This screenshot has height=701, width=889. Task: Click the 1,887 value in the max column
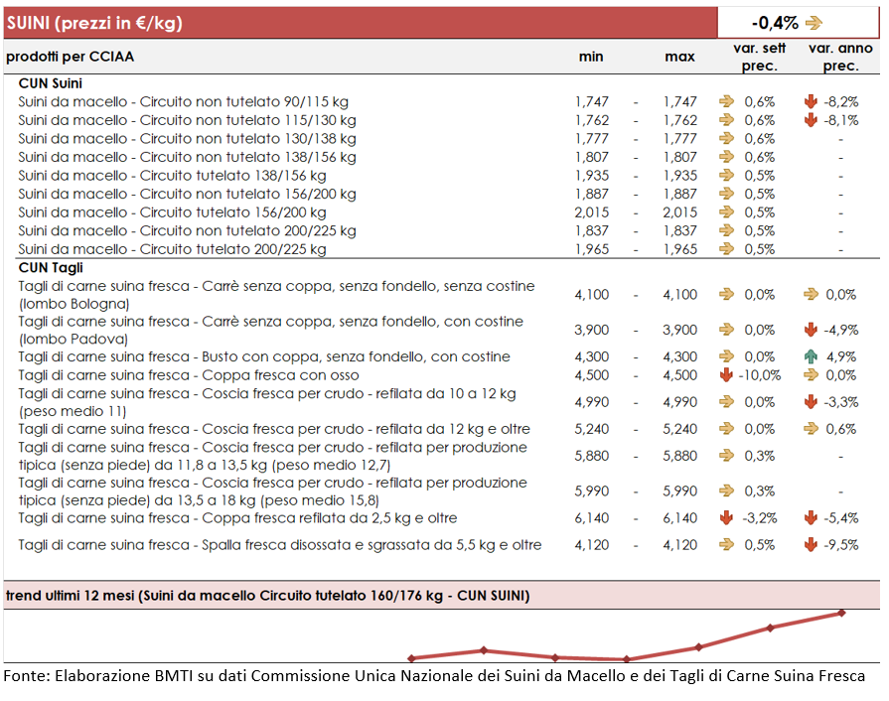679,194
